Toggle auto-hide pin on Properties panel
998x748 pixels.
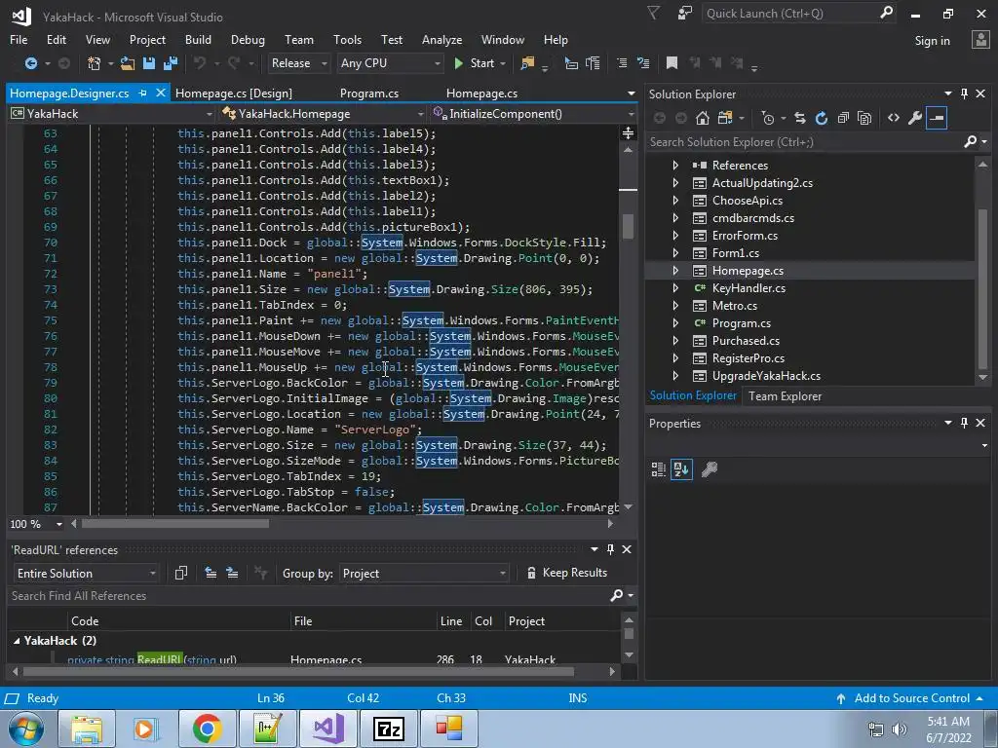coord(964,423)
